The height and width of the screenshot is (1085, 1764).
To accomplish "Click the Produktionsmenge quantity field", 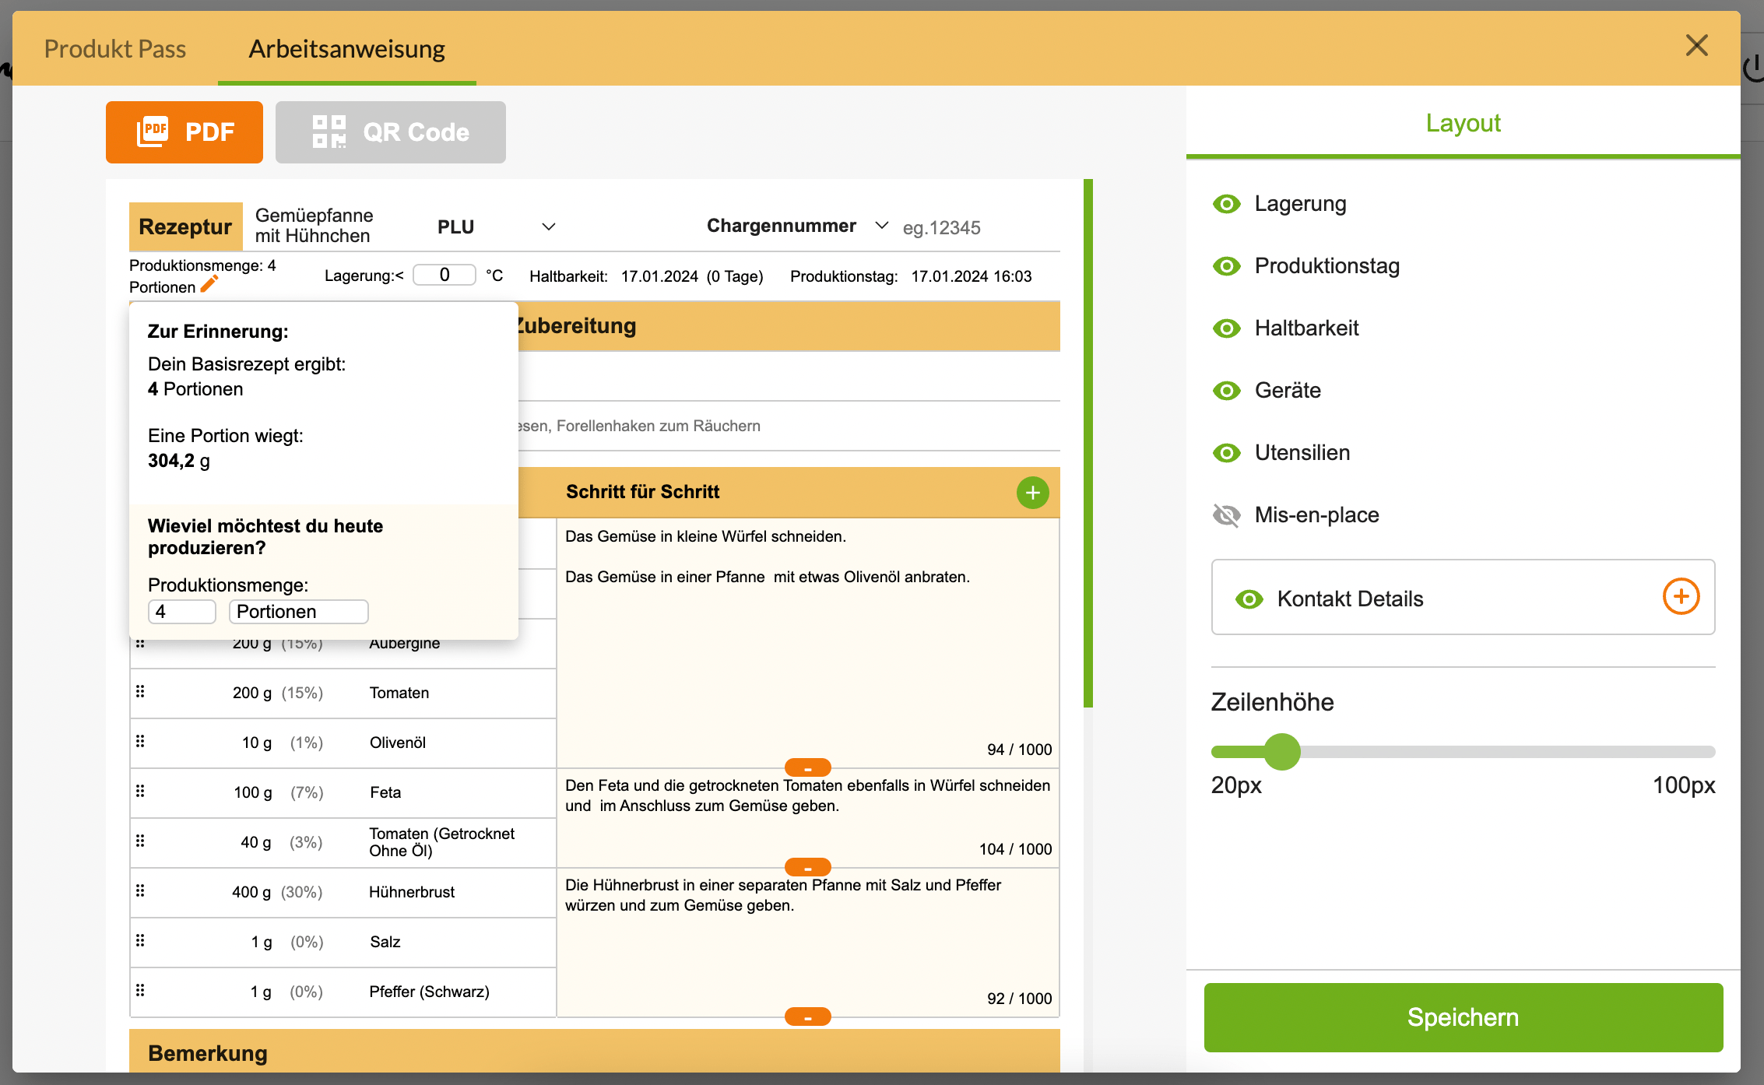I will coord(182,612).
